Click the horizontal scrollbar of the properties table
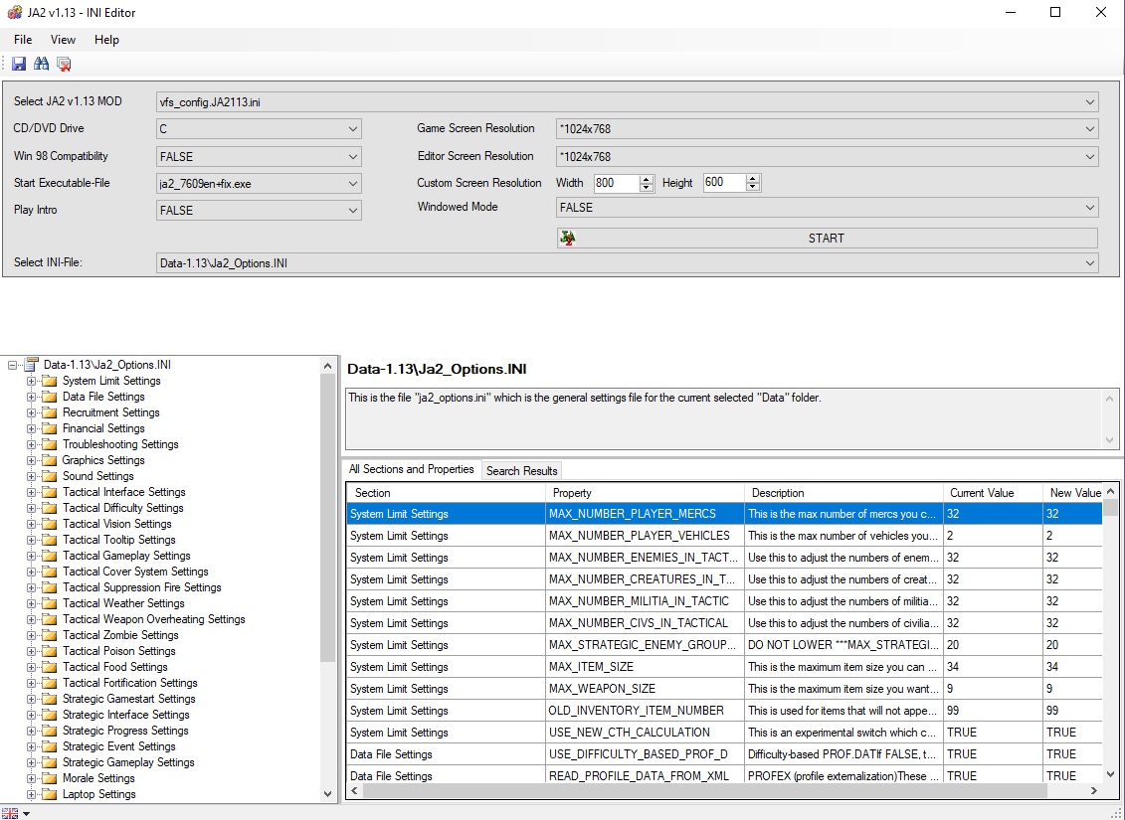Screen dimensions: 1125x820 [x=706, y=790]
